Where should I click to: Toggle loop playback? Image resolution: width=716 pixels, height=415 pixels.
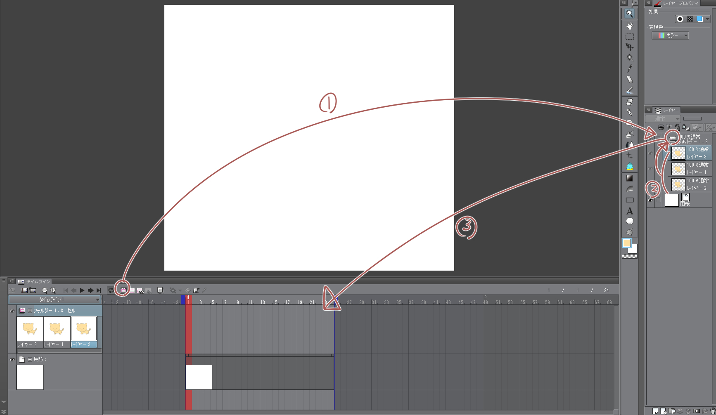click(111, 290)
